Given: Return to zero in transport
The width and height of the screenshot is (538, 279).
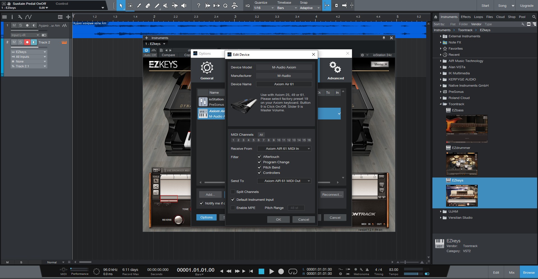Looking at the screenshot, I should click(x=251, y=271).
